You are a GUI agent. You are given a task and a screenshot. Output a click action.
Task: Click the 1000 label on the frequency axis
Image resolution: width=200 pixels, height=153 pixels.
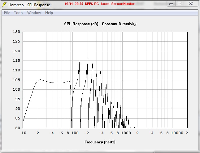[x=126, y=133]
